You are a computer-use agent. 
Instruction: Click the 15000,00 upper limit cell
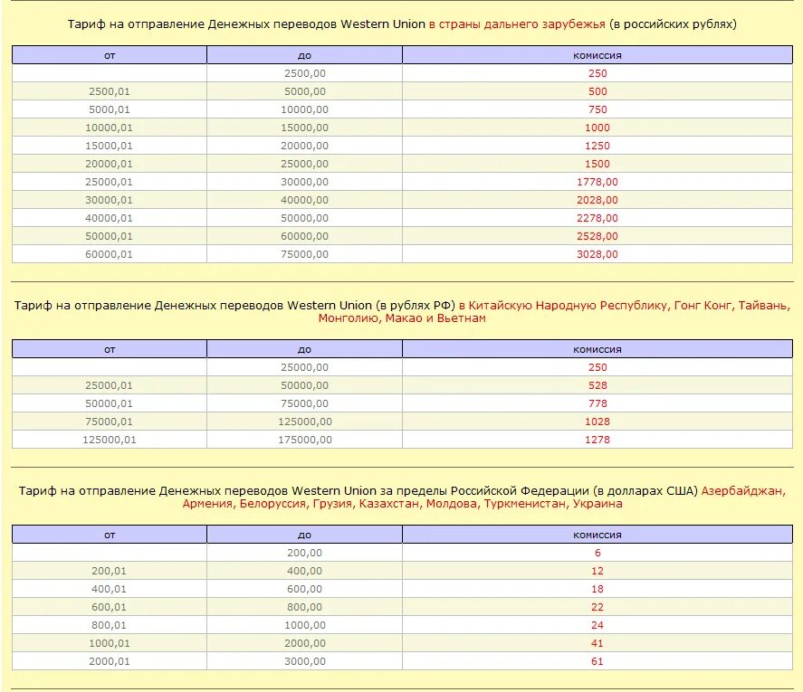click(305, 128)
